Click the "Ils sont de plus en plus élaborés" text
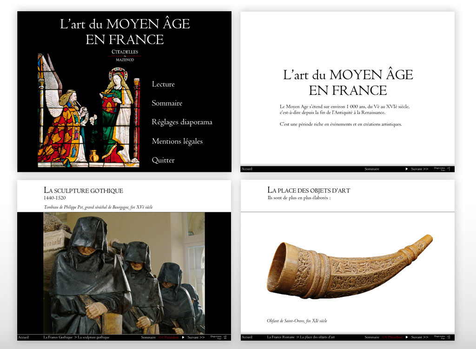This screenshot has width=476, height=349. coord(299,198)
